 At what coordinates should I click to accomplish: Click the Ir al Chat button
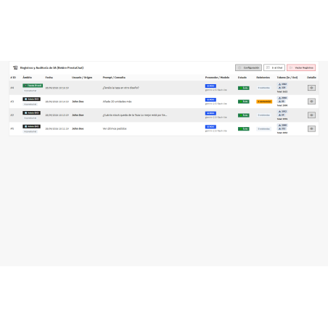[274, 67]
